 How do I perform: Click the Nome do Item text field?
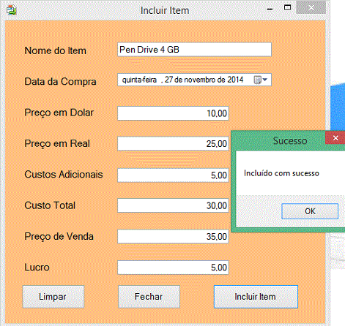click(x=194, y=50)
